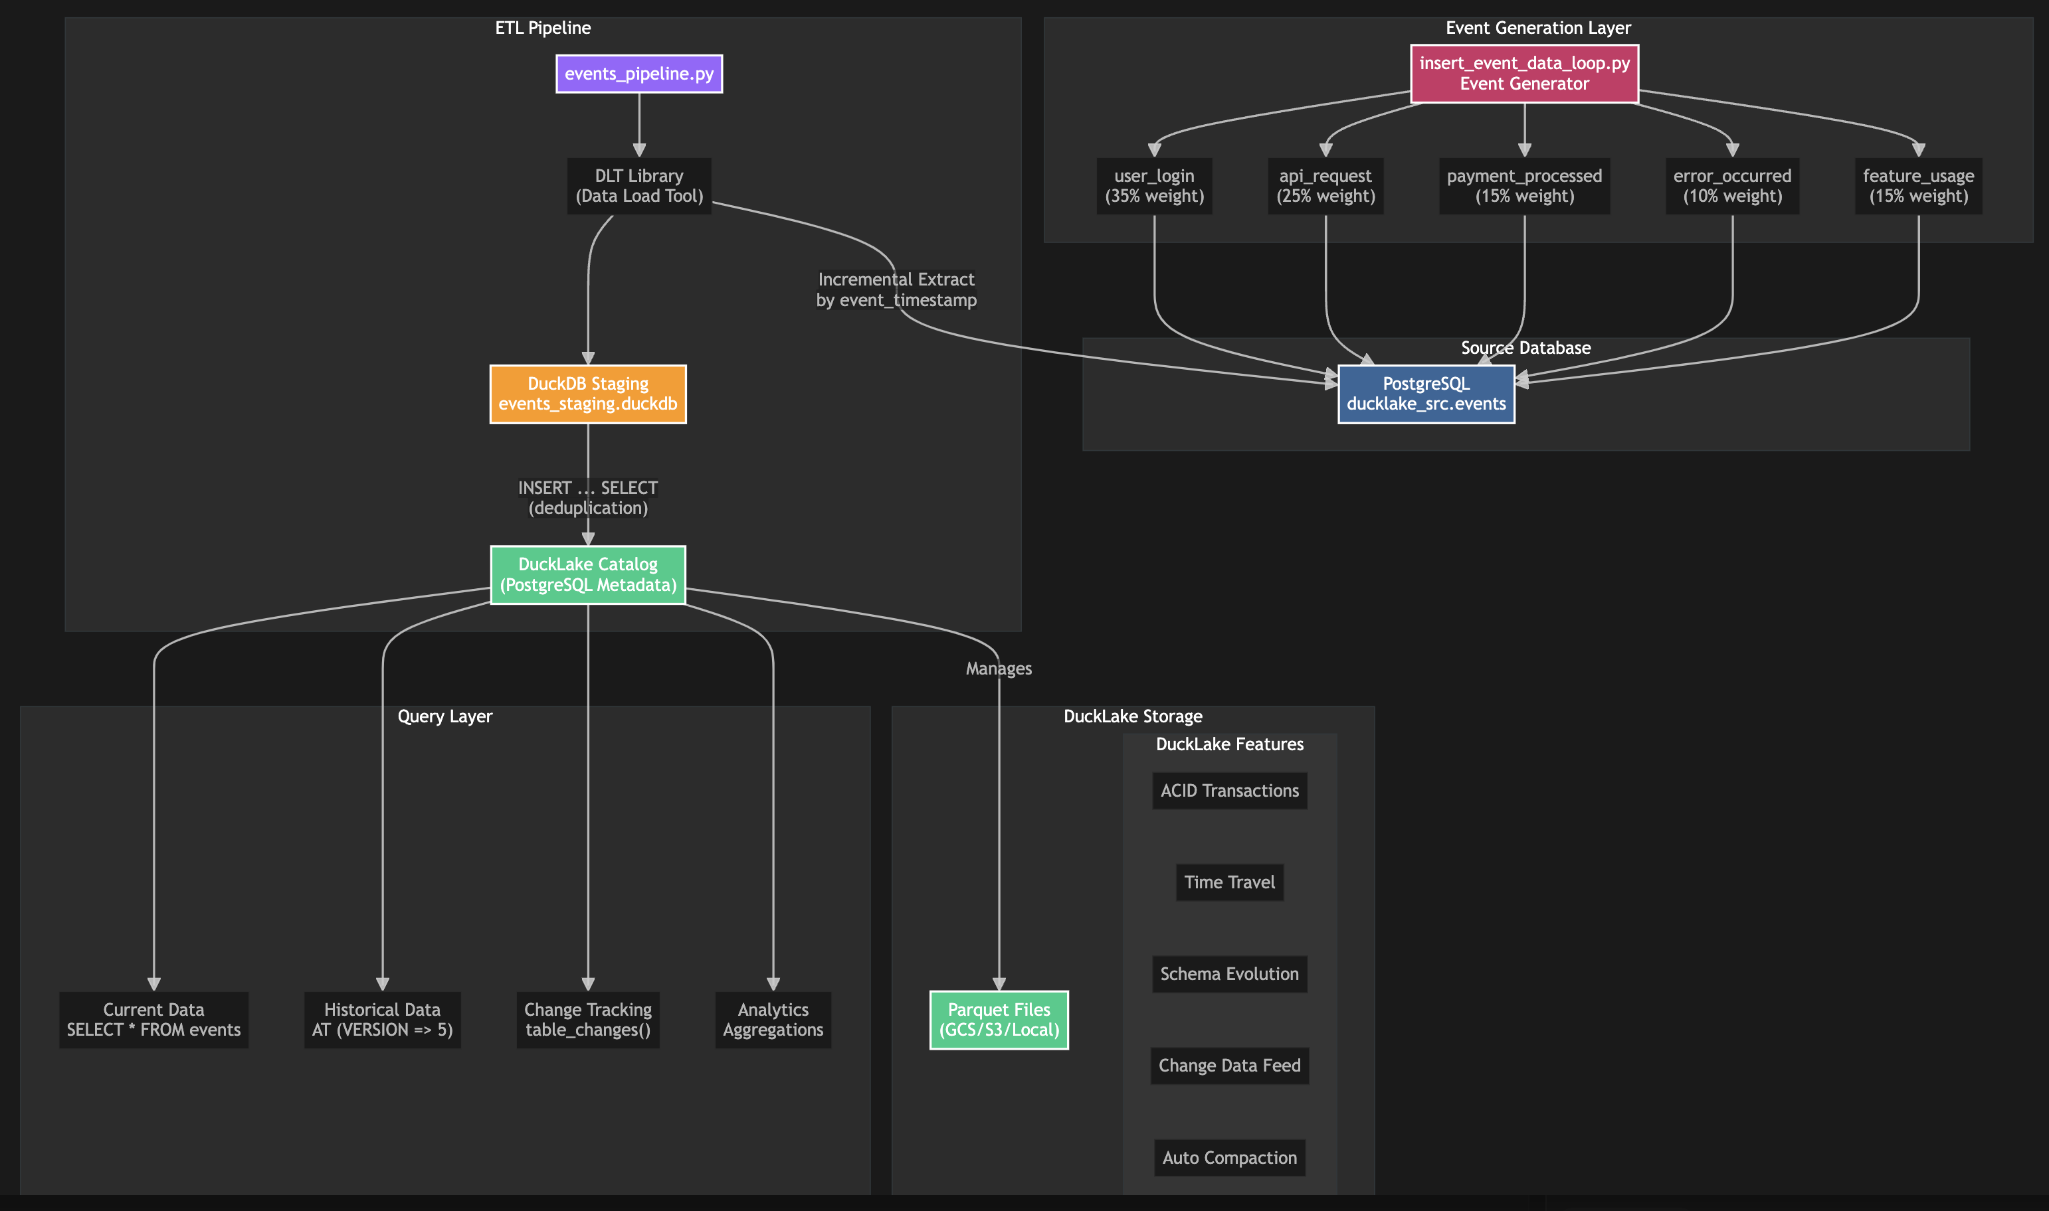The height and width of the screenshot is (1211, 2049).
Task: Click the DuckDB Staging events_staging.duckdb node
Action: pyautogui.click(x=588, y=394)
